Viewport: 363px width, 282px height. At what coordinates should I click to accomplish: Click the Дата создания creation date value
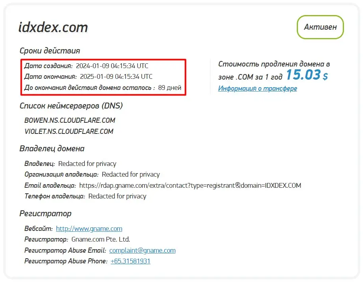click(112, 66)
